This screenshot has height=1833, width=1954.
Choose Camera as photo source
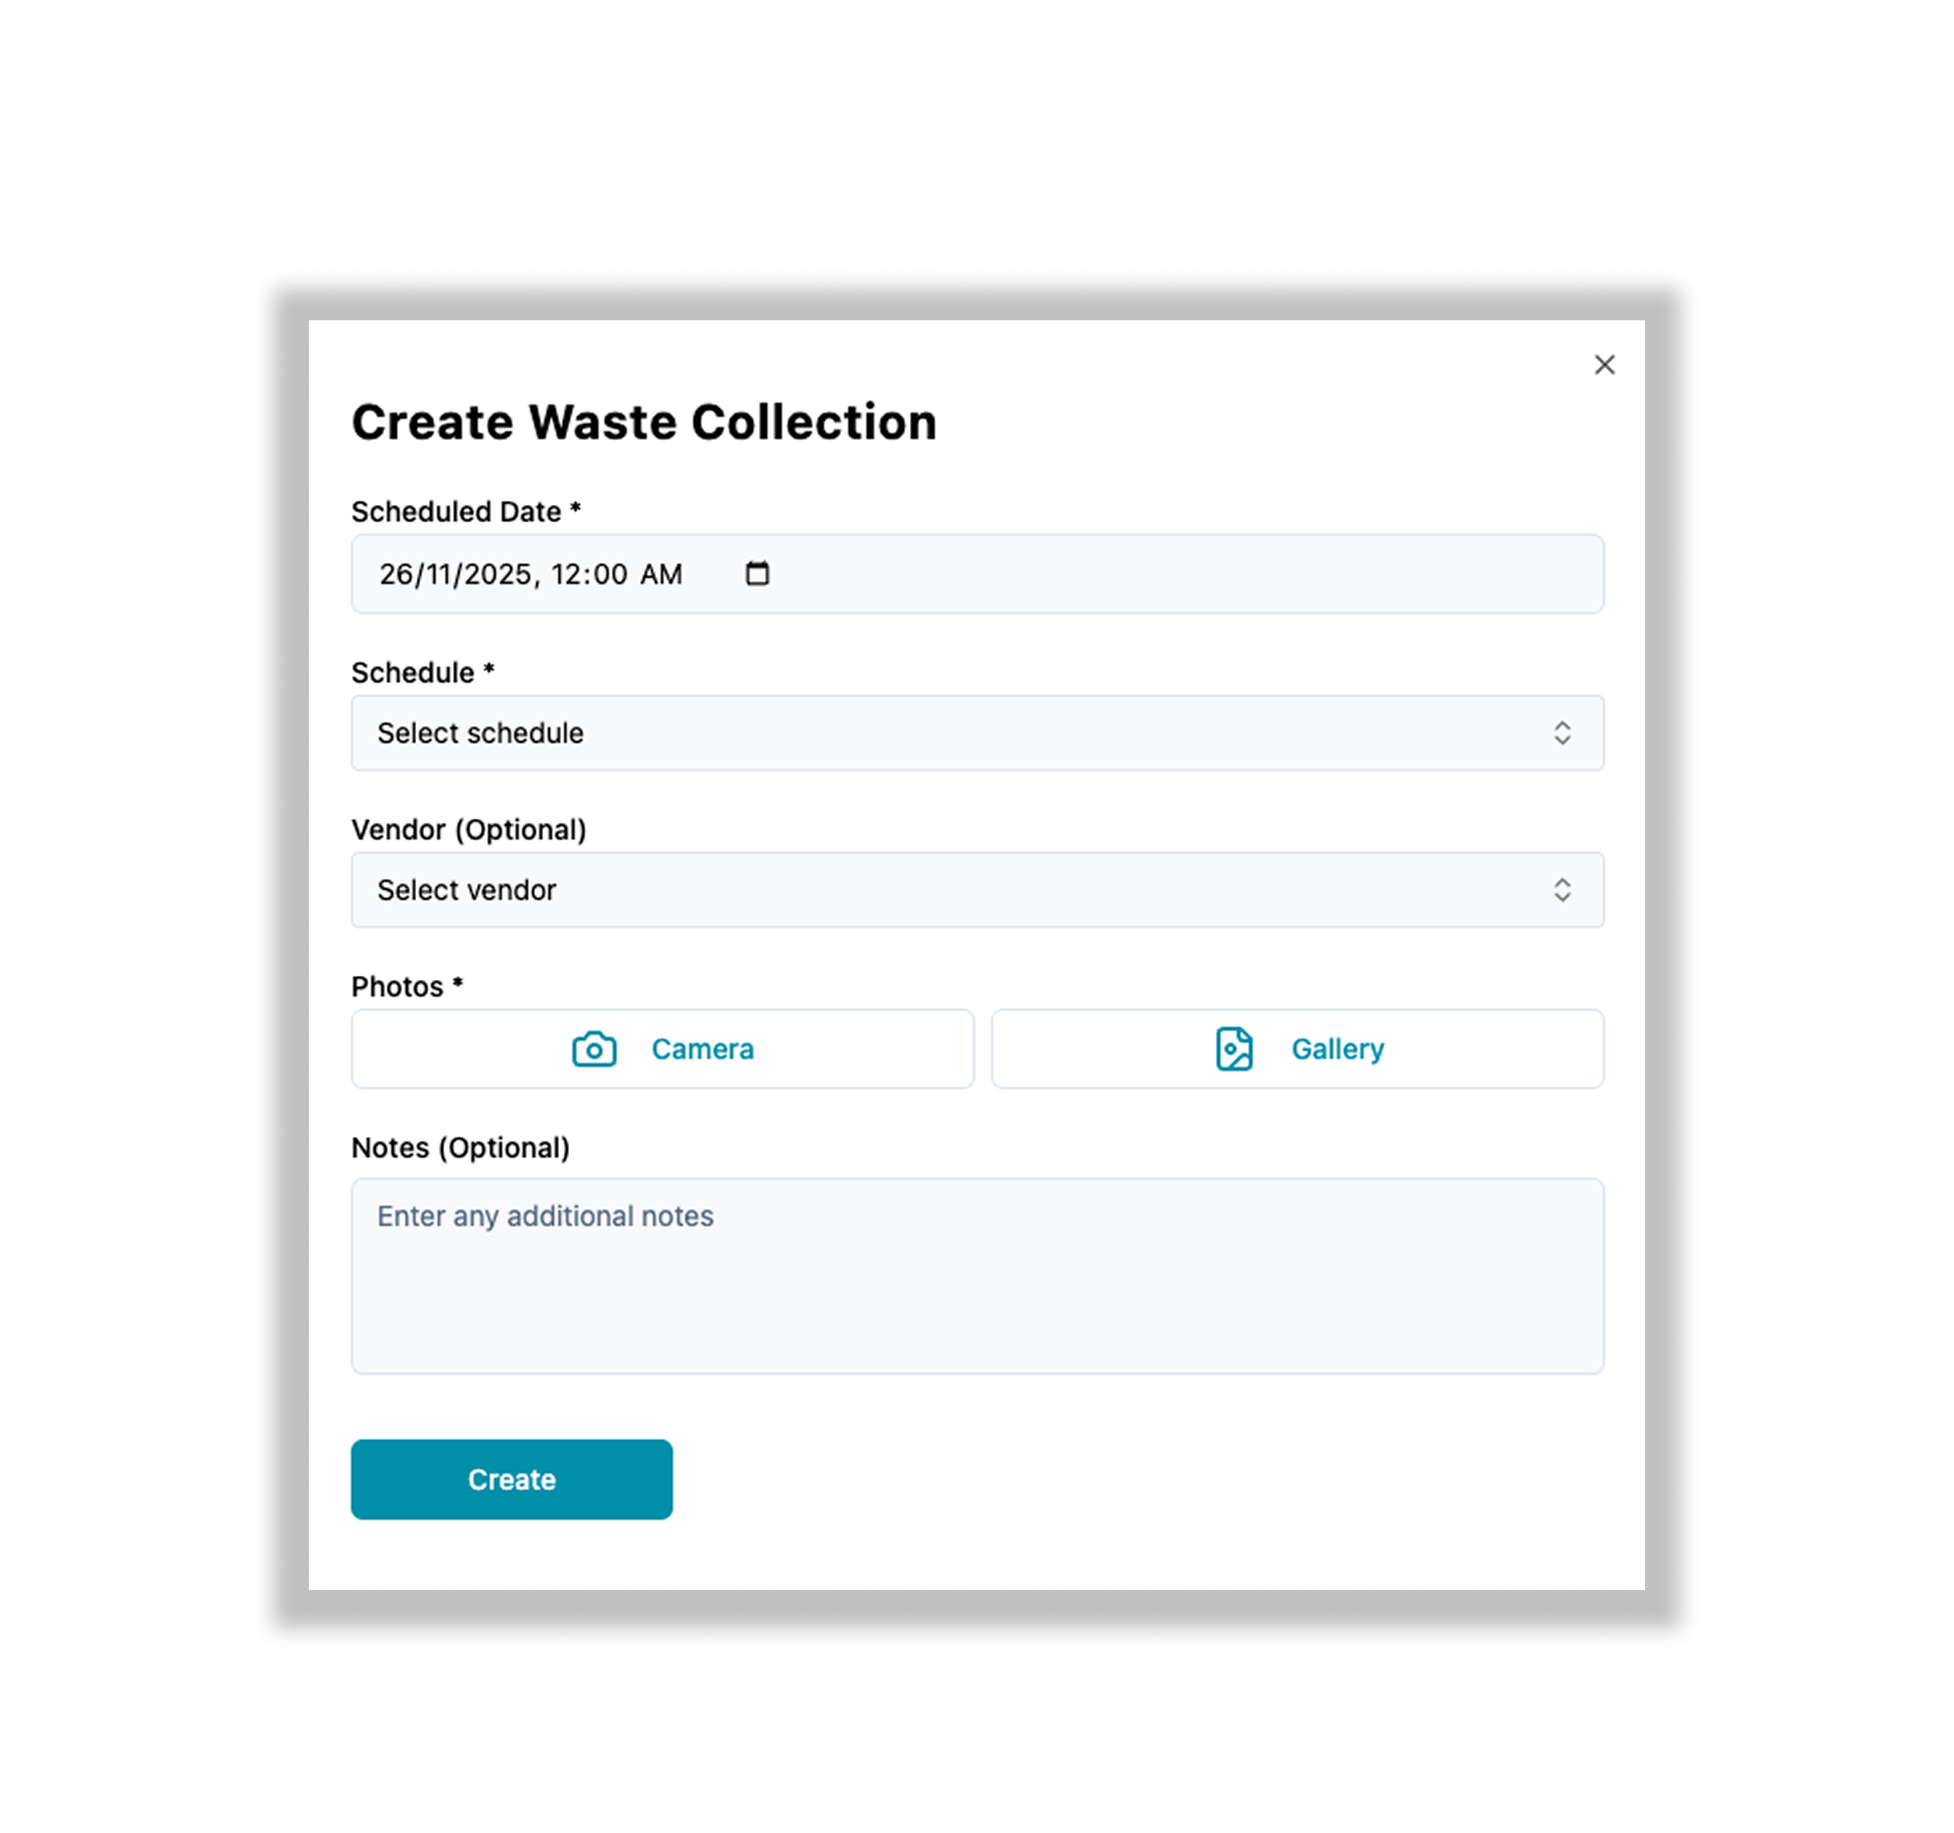[x=664, y=1049]
